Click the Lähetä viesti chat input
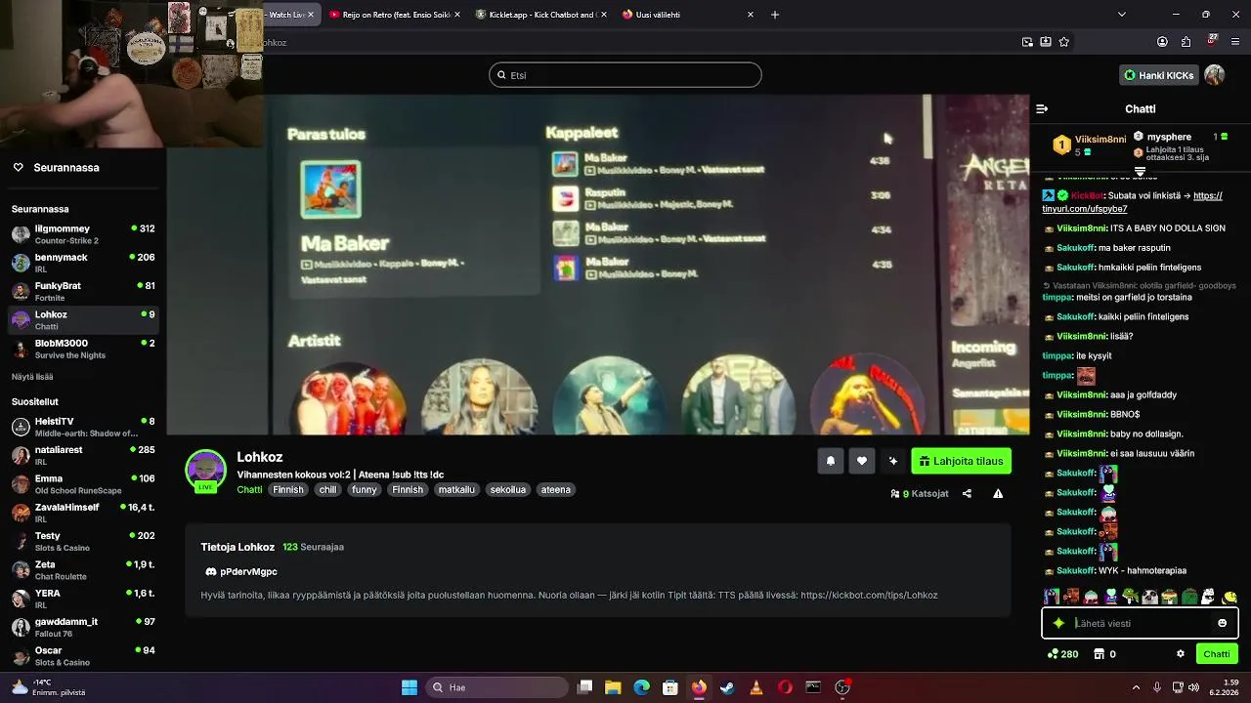Screen dimensions: 1251x703 1141,623
